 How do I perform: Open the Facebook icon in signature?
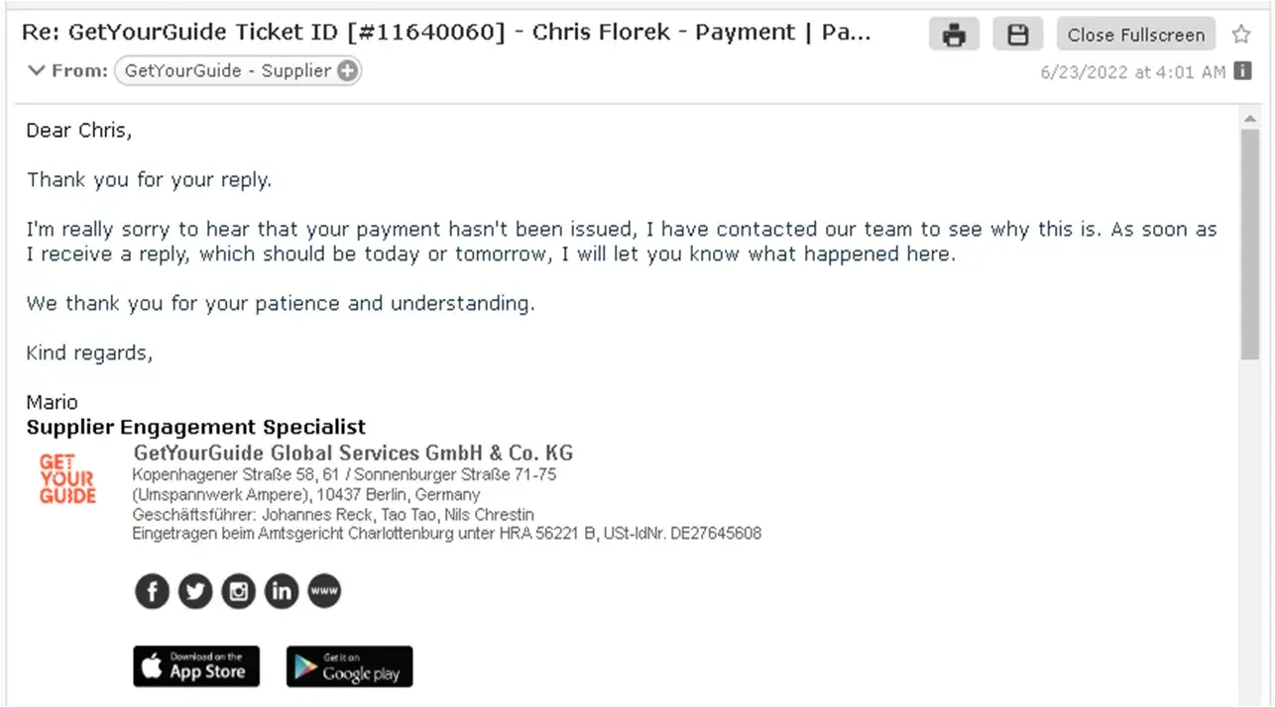[x=152, y=592]
